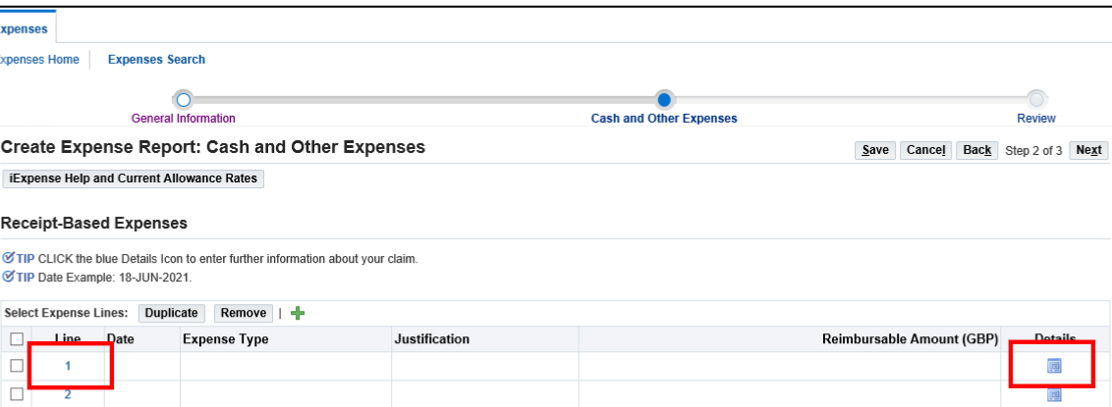The height and width of the screenshot is (407, 1112).
Task: Click the Review step label
Action: click(x=1036, y=119)
